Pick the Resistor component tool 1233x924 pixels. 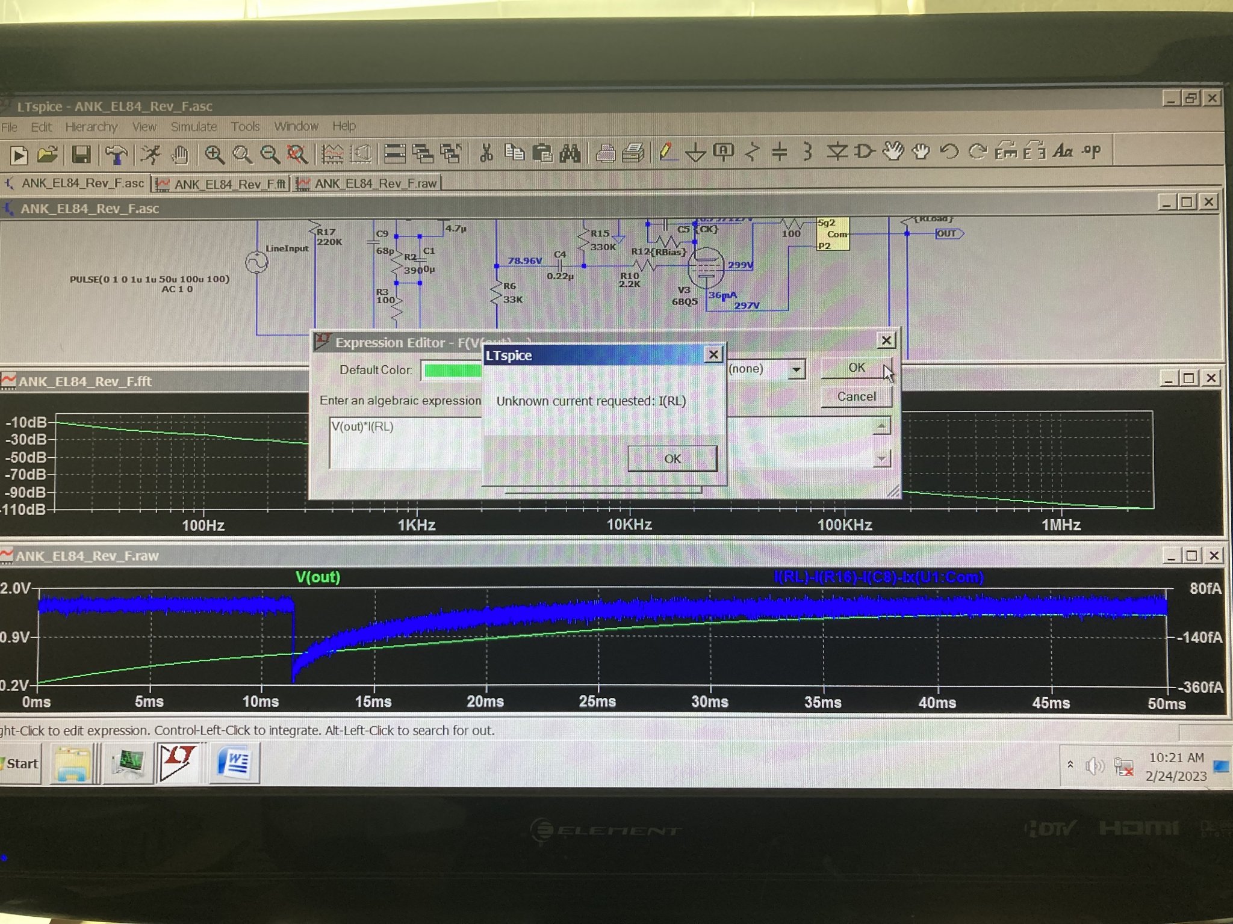pos(751,152)
